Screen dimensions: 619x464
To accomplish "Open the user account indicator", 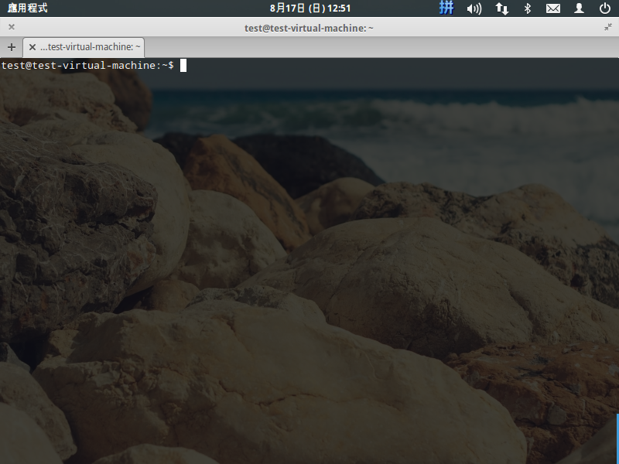I will pyautogui.click(x=579, y=9).
